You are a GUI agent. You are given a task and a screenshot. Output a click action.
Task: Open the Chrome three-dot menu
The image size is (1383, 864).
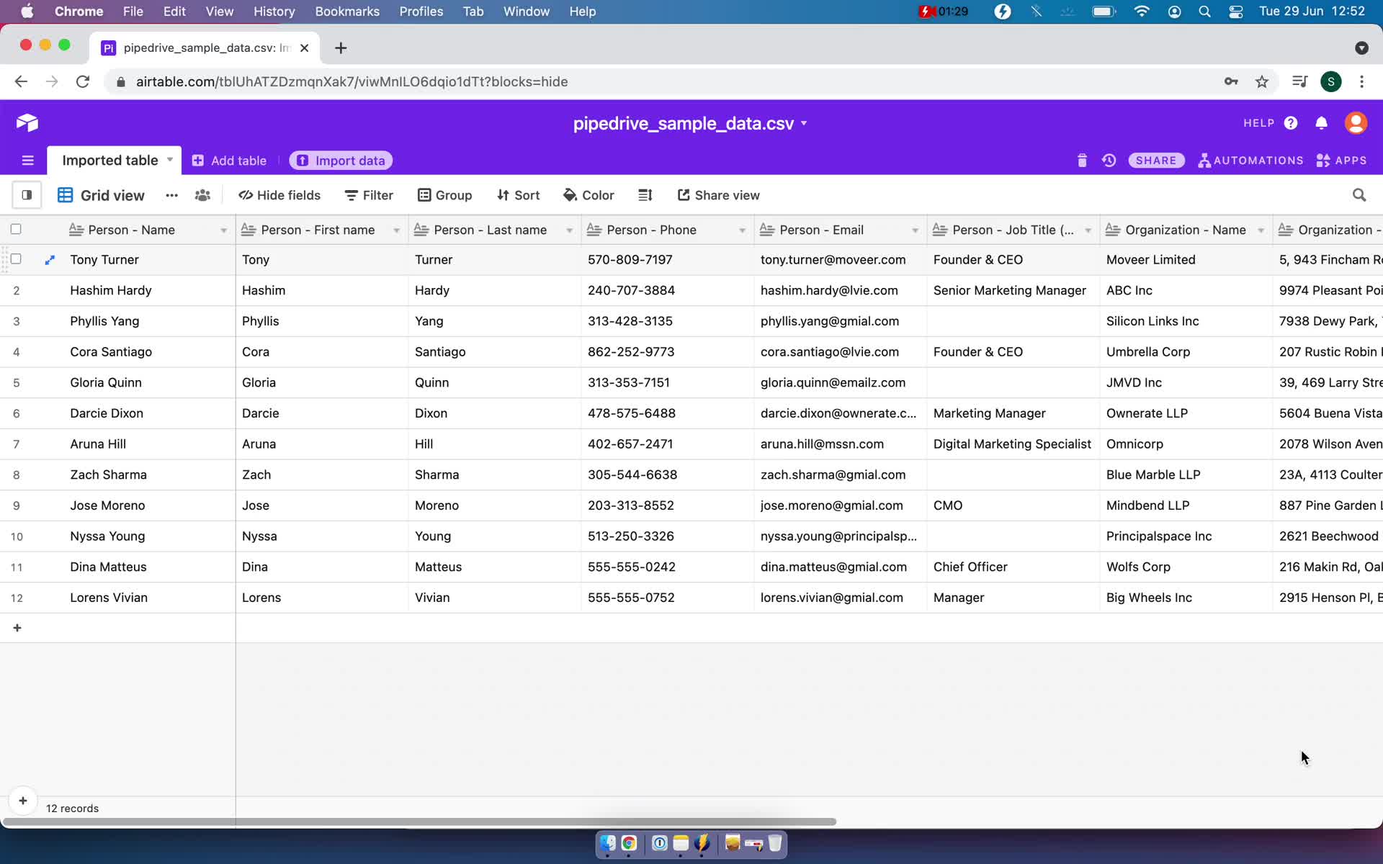pos(1361,81)
